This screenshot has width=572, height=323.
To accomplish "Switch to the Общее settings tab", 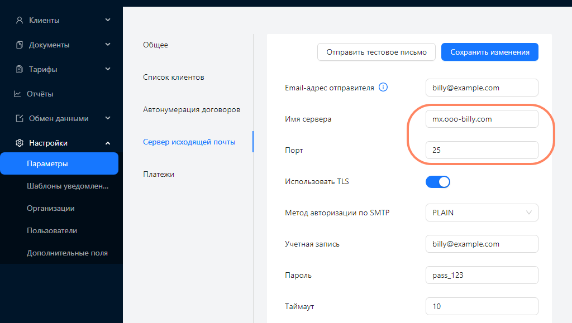I will coord(155,45).
